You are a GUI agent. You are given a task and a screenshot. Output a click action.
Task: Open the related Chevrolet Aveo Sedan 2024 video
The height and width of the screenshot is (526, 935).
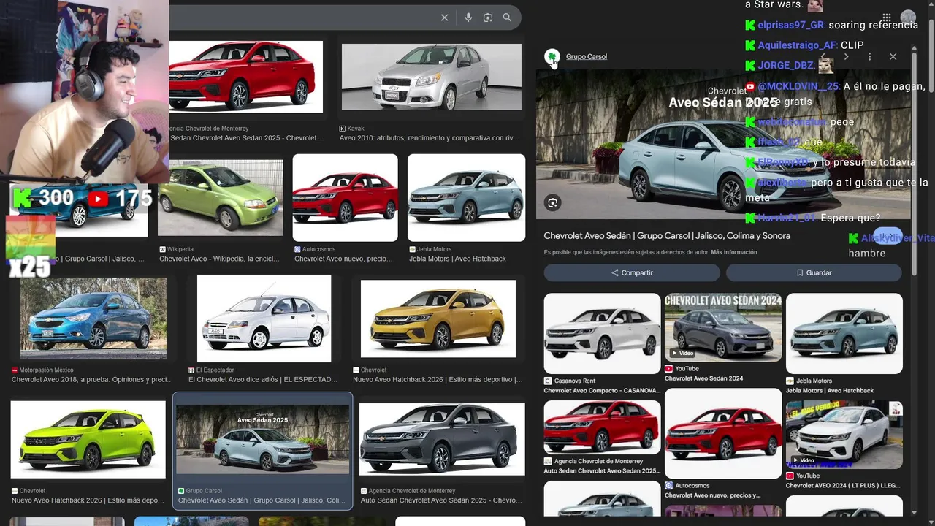723,327
